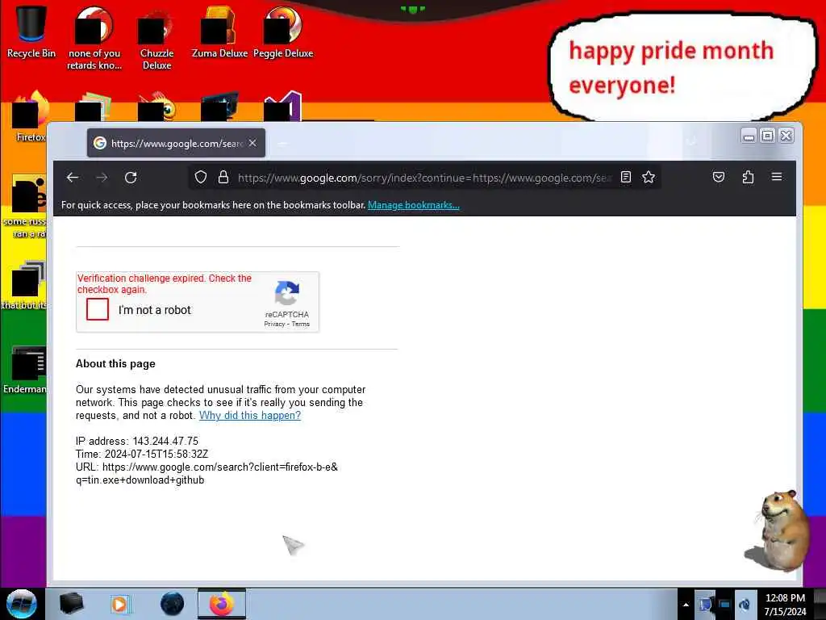The width and height of the screenshot is (826, 620).
Task: Click the About this page heading
Action: pyautogui.click(x=115, y=364)
